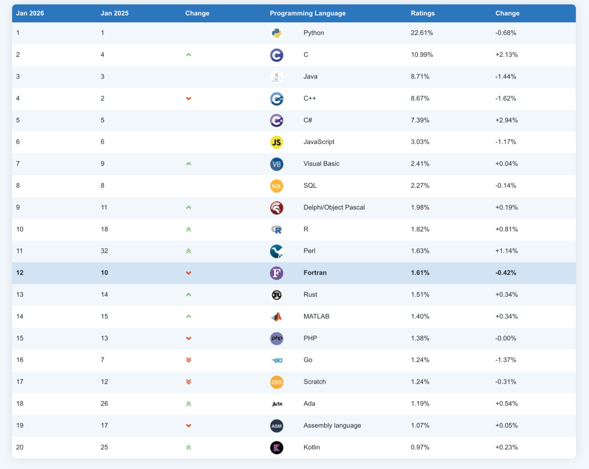Click the Kotlin logo icon
589x469 pixels.
coord(276,447)
